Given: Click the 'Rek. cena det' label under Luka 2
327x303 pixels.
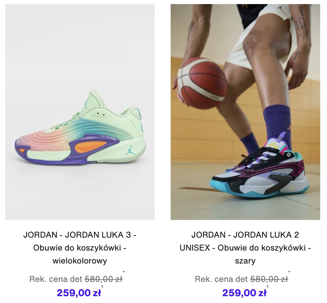Looking at the screenshot, I should tap(221, 279).
